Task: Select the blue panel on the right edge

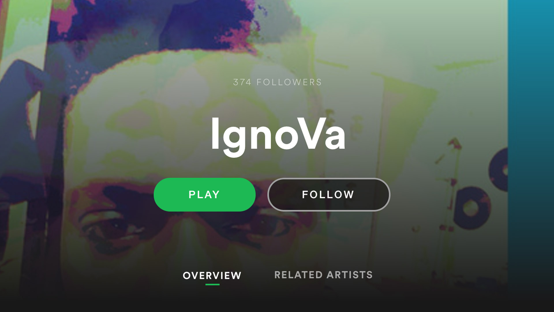Action: [531, 156]
